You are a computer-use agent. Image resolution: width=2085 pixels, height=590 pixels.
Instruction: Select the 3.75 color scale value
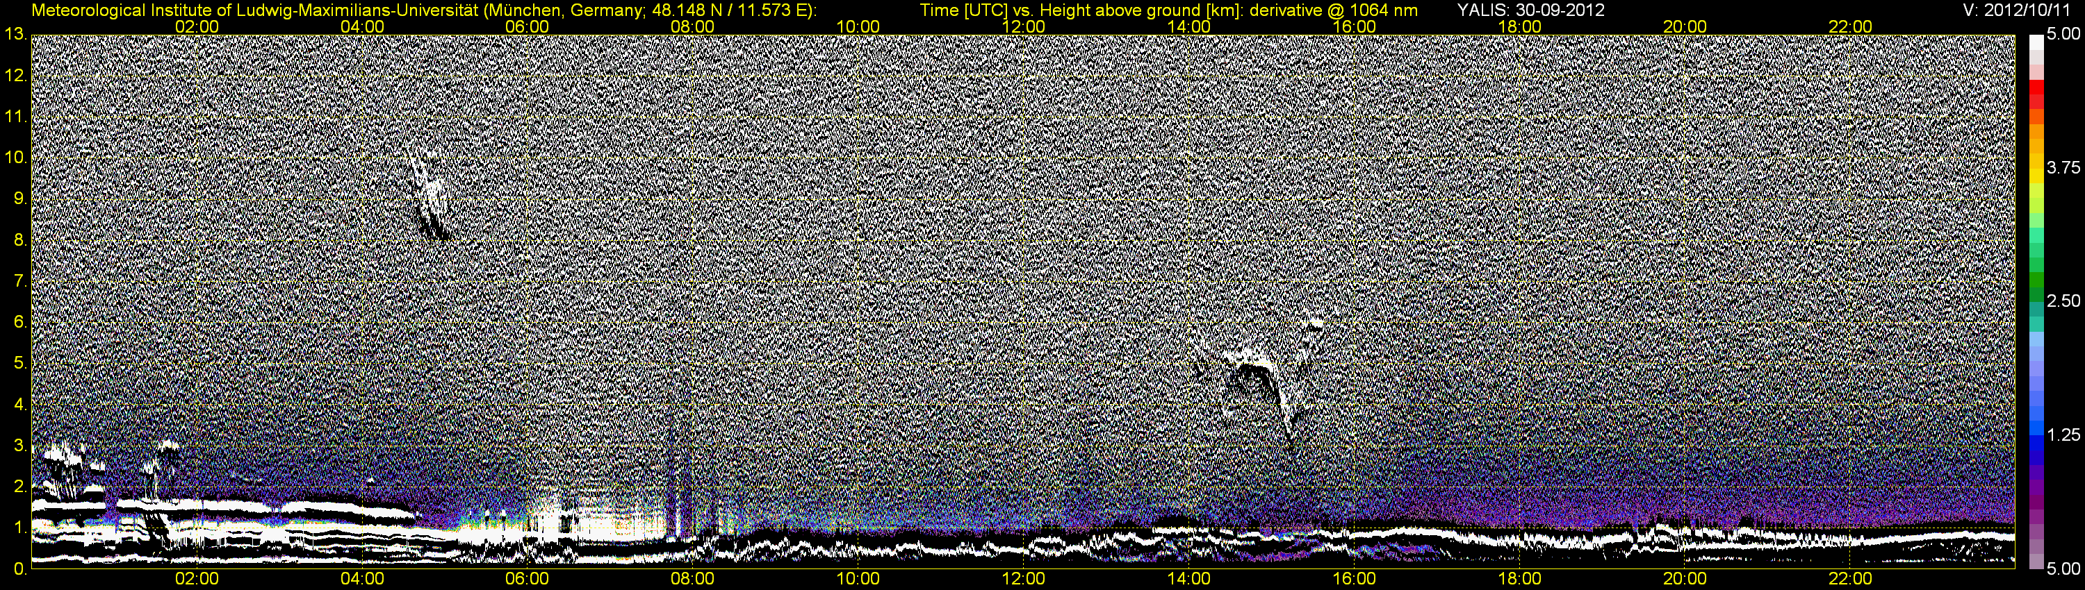pos(2063,168)
